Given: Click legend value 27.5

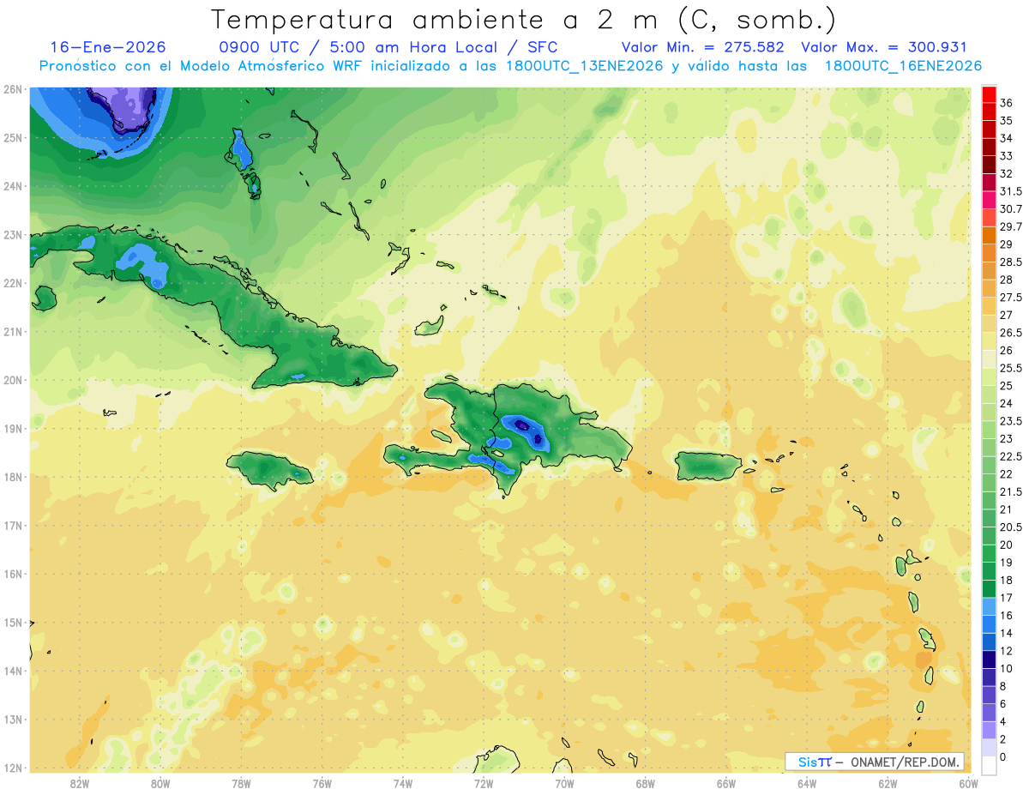Looking at the screenshot, I should (1011, 298).
